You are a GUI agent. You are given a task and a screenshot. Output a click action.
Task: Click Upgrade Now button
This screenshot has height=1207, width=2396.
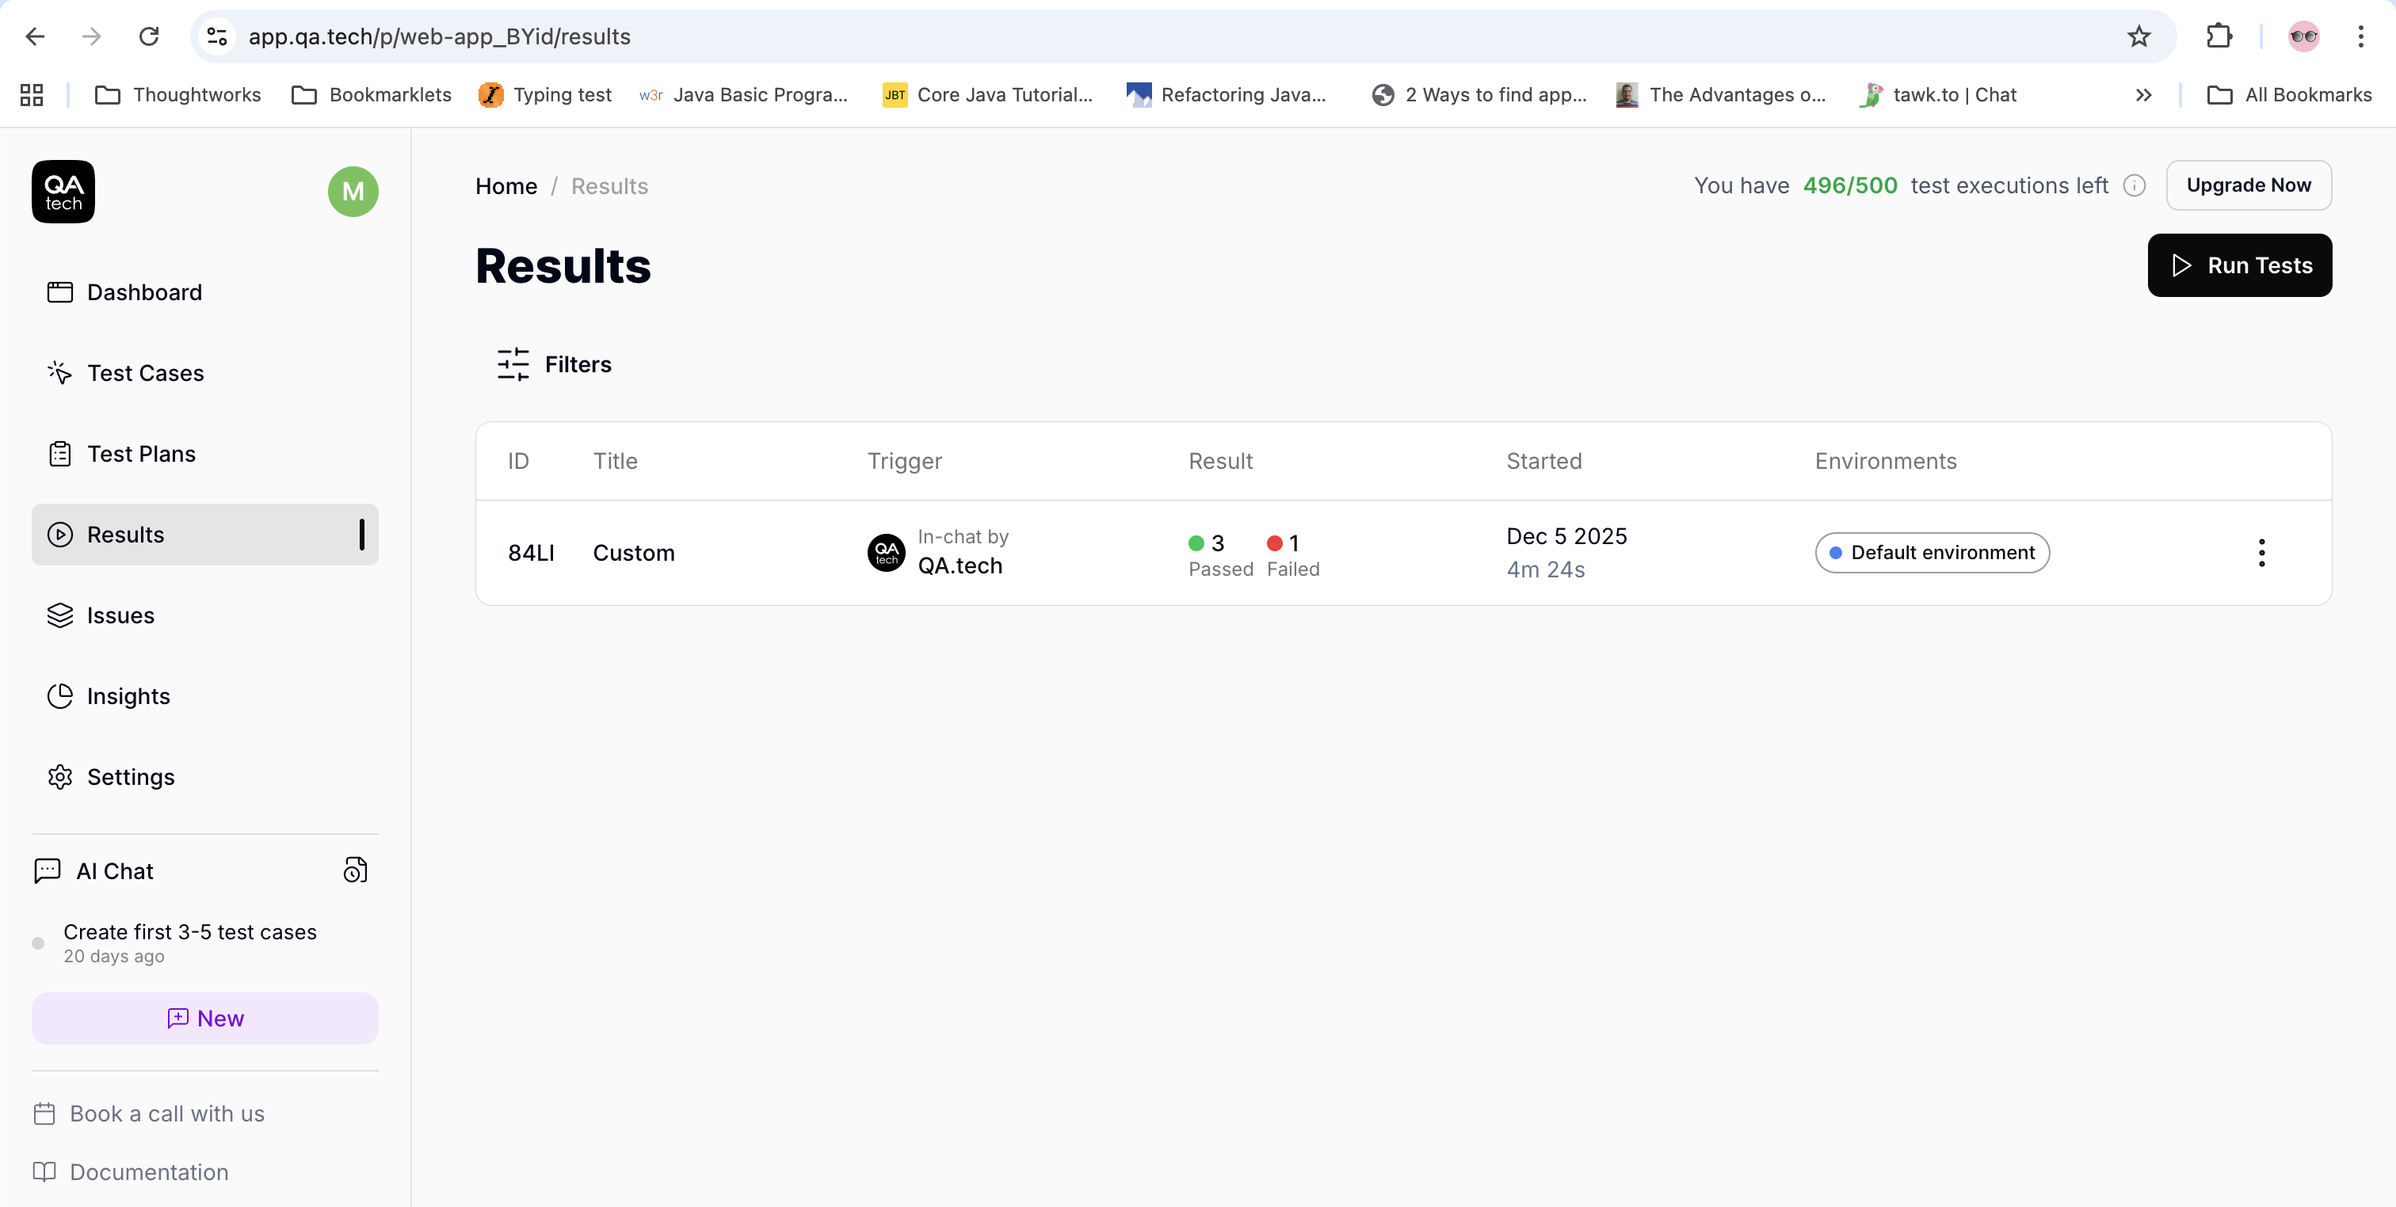[x=2248, y=185]
